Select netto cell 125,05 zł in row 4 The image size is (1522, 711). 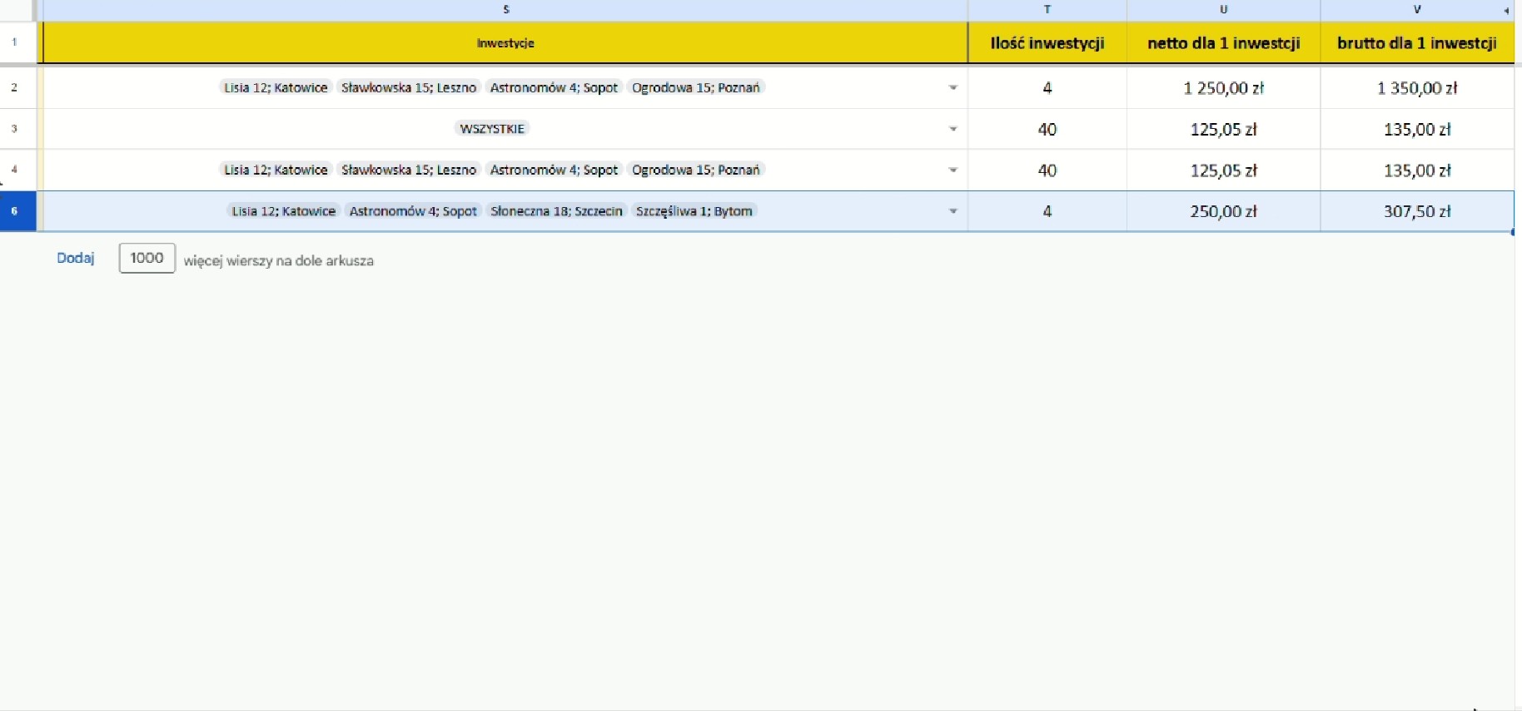coord(1224,170)
